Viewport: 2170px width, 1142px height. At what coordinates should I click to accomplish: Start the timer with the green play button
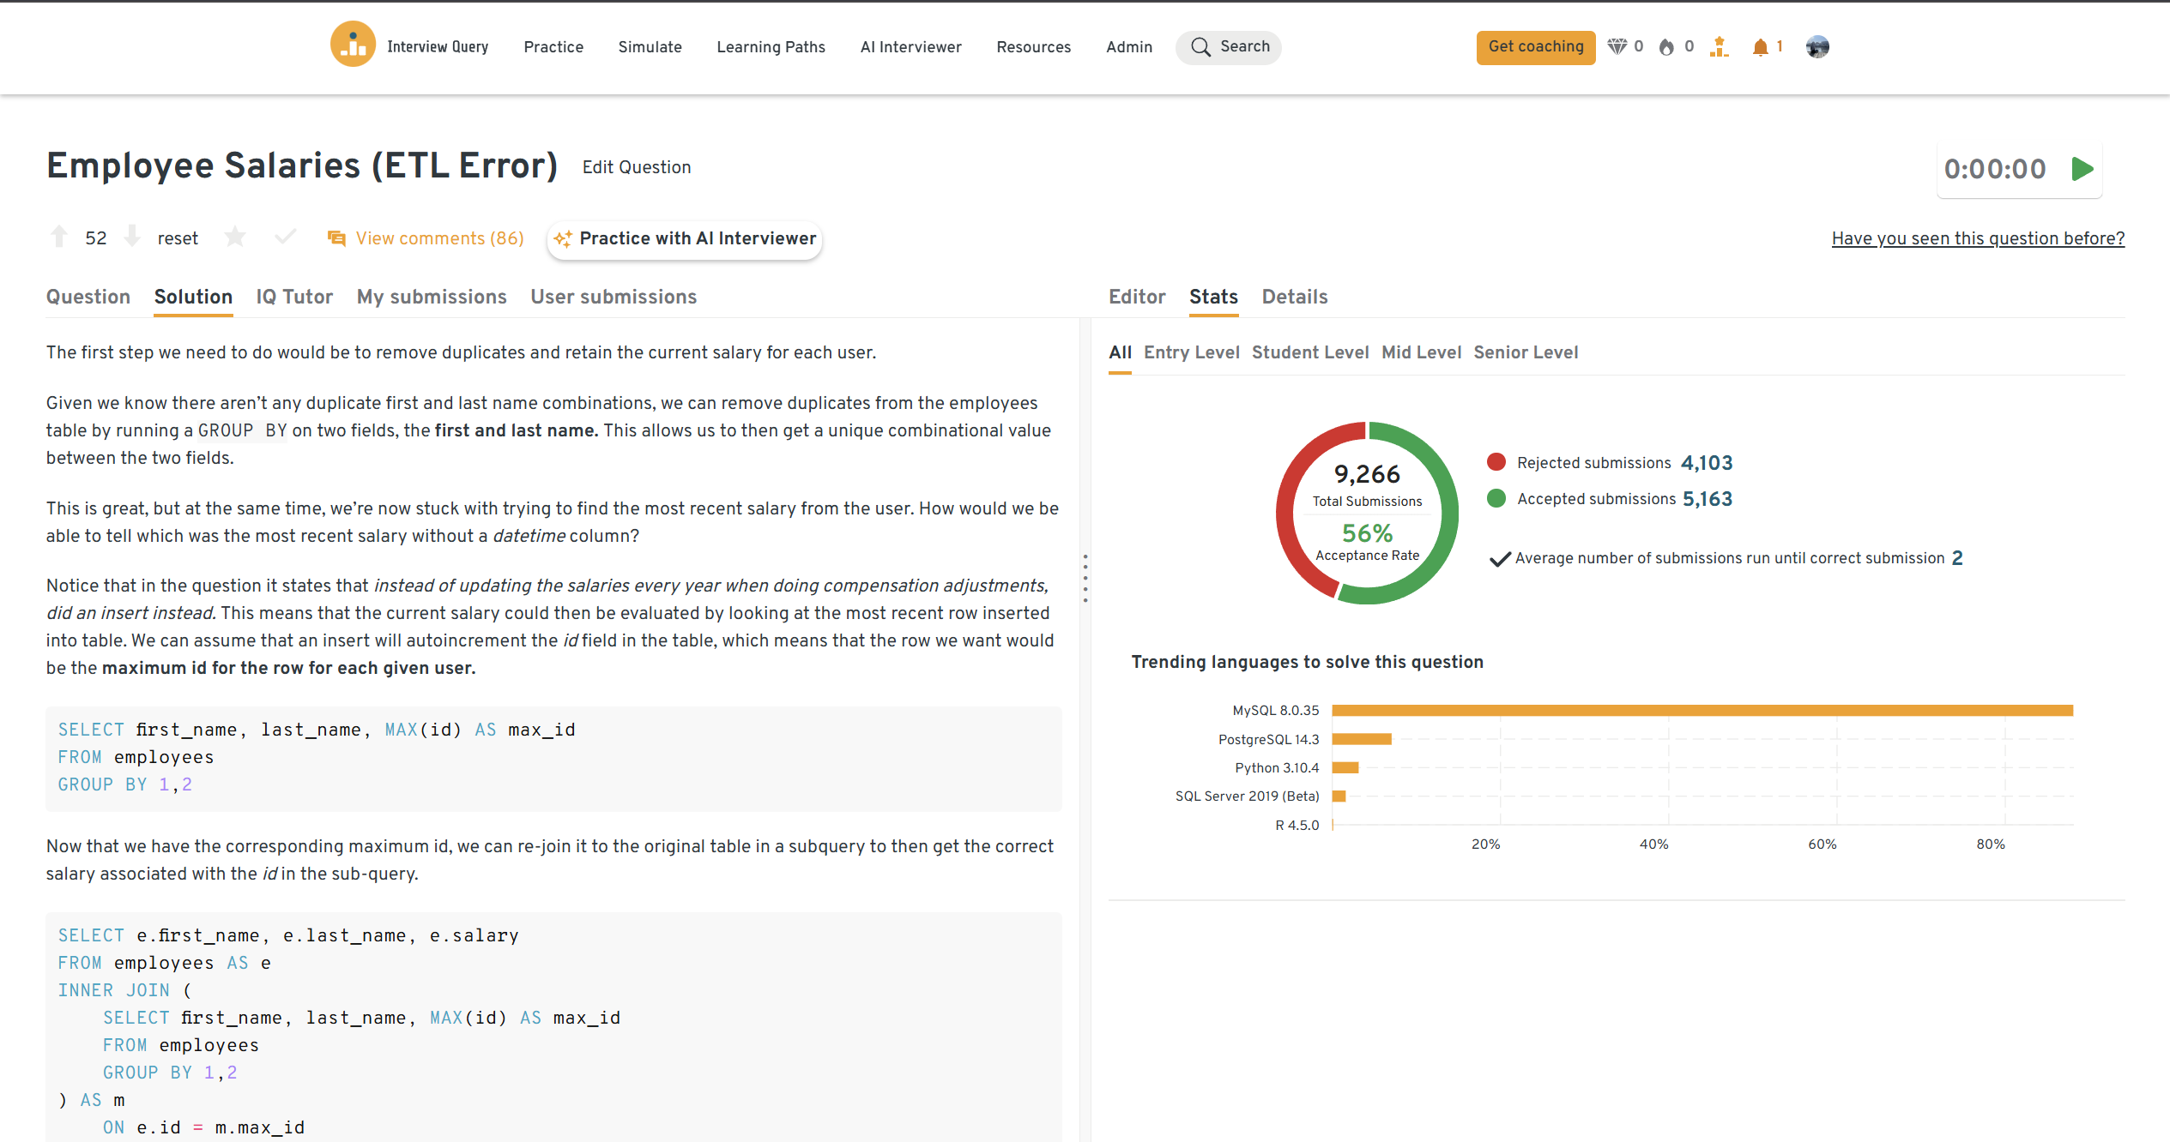[2082, 169]
